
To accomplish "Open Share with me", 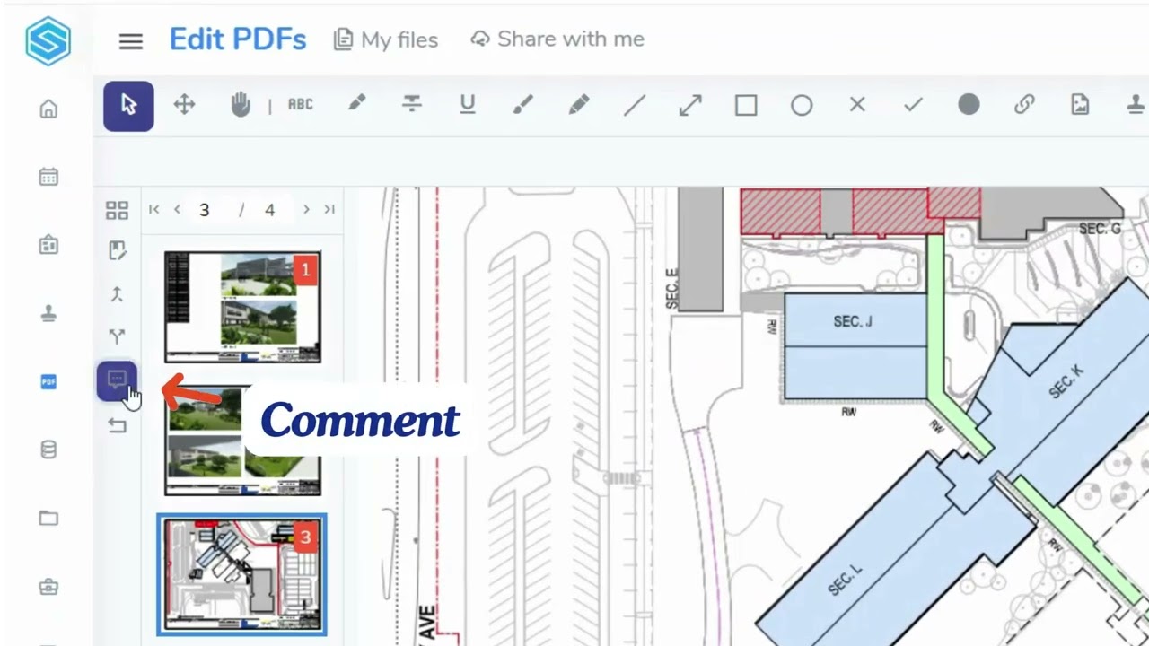I will click(557, 39).
